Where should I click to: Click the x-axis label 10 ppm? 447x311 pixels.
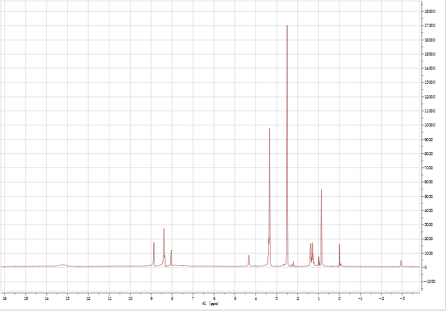coord(130,298)
